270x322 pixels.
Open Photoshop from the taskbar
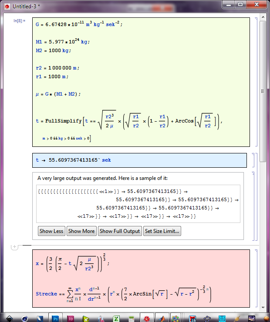click(x=55, y=318)
